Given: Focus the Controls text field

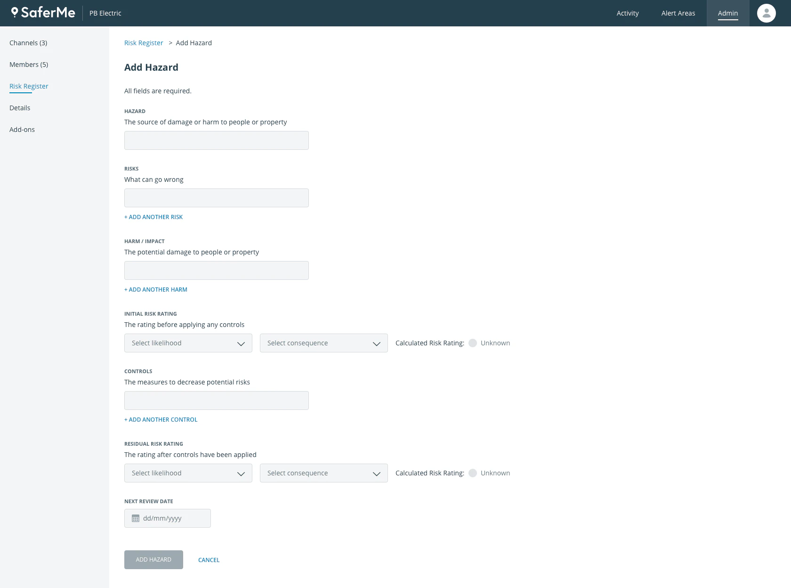Looking at the screenshot, I should (217, 400).
